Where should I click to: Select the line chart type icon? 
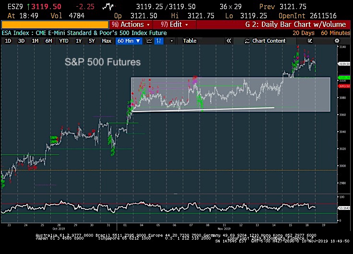click(x=149, y=41)
